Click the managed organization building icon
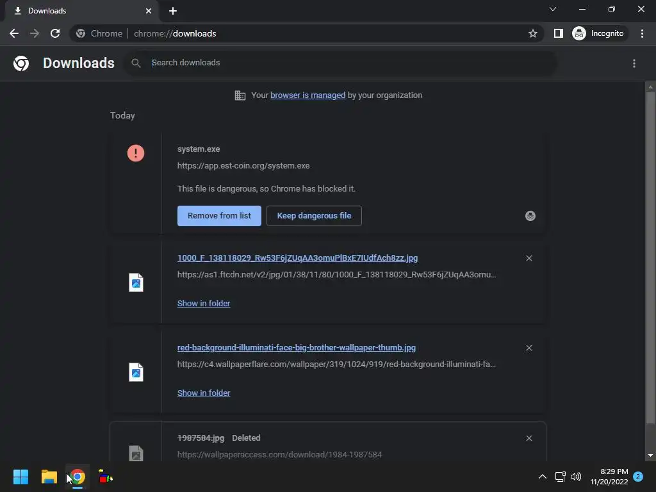 pos(240,95)
